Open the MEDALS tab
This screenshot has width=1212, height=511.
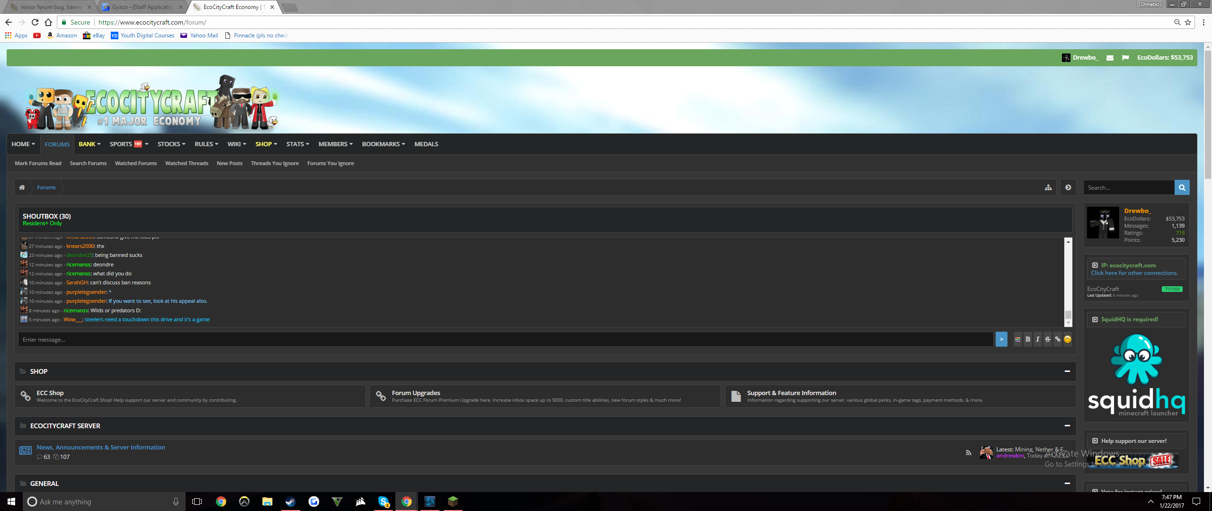click(426, 144)
